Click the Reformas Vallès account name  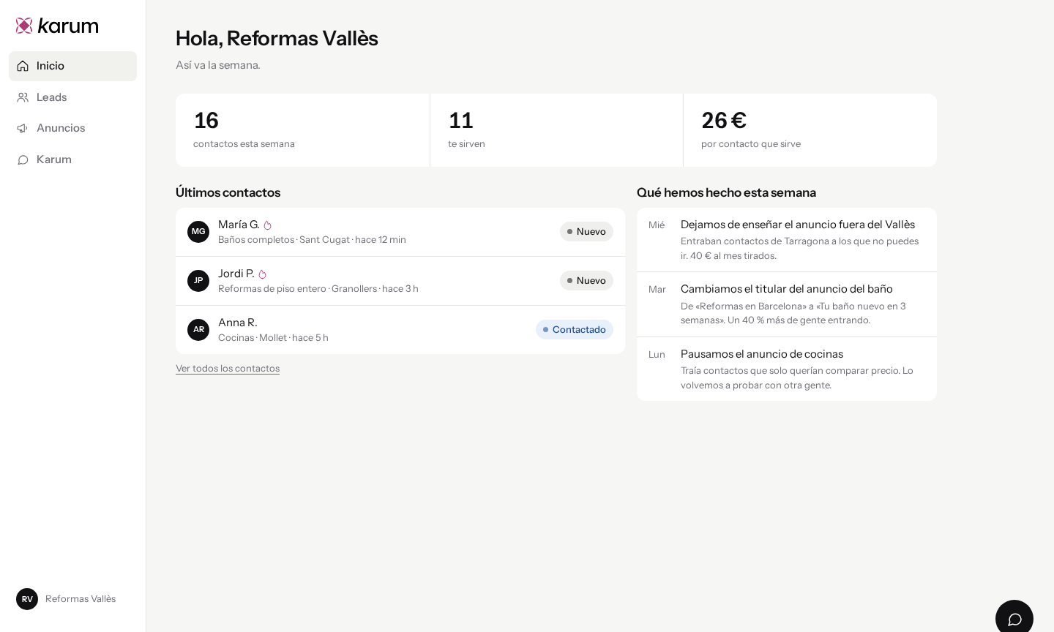point(81,599)
